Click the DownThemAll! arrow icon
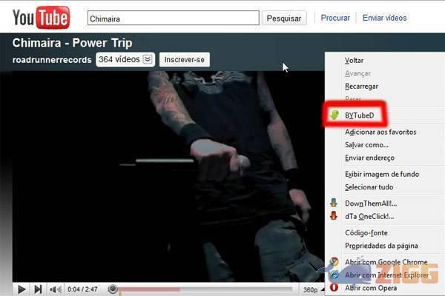 [x=334, y=203]
